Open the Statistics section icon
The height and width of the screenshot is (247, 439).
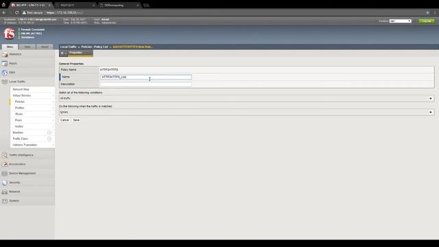point(5,54)
